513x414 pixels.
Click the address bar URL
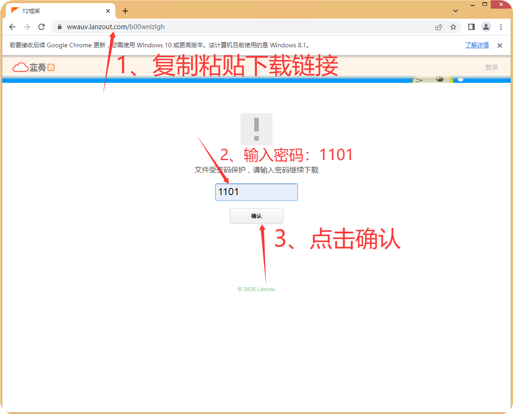(x=116, y=27)
